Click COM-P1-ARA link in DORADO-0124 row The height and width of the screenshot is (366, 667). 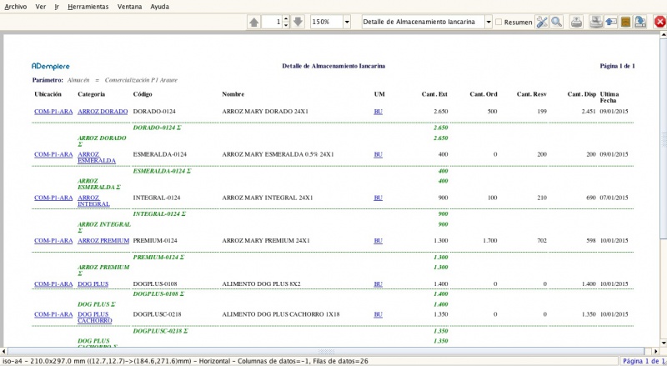pos(53,112)
